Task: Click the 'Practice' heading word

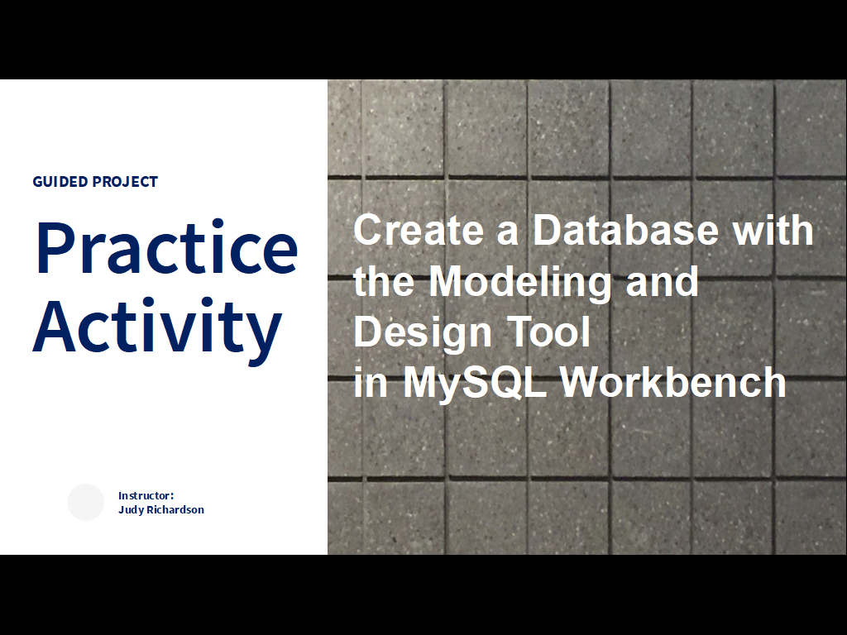Action: (x=167, y=246)
